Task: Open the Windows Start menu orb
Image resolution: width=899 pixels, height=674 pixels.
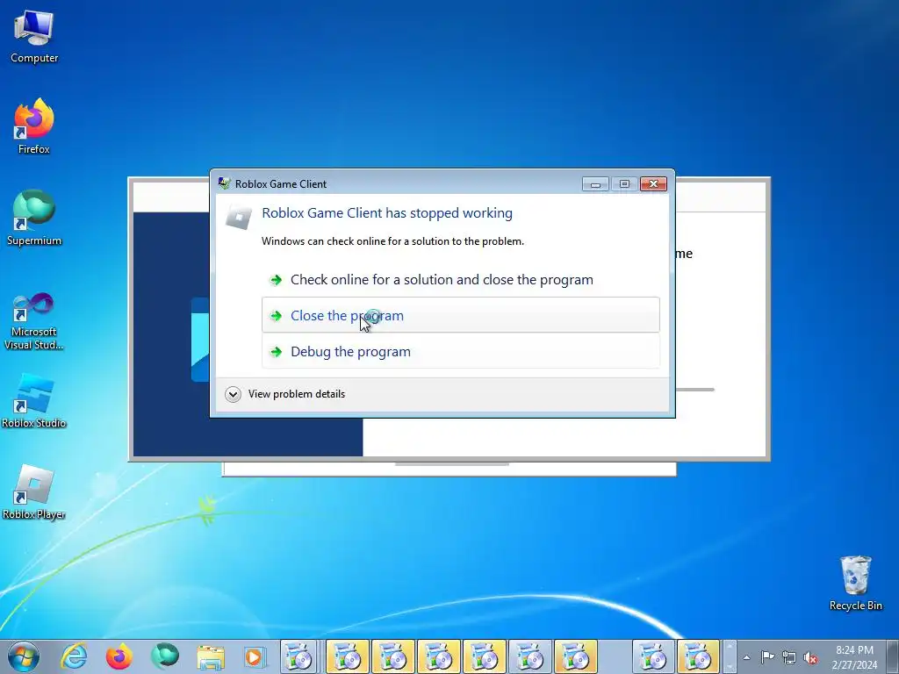Action: point(23,656)
